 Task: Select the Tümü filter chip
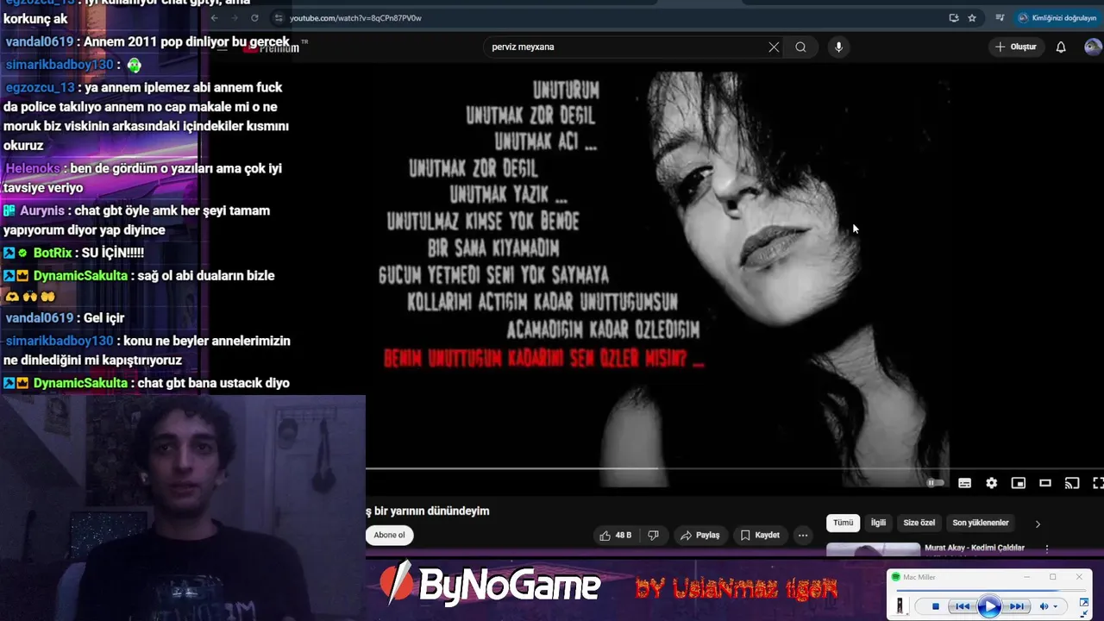tap(843, 523)
